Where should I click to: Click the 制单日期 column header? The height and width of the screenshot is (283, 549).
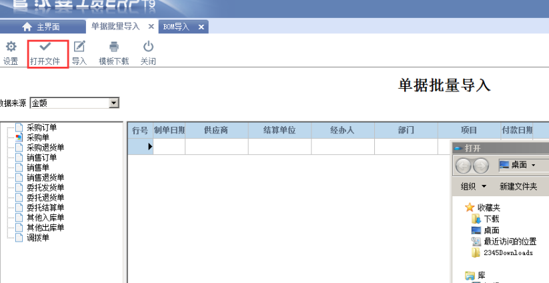[x=169, y=130]
